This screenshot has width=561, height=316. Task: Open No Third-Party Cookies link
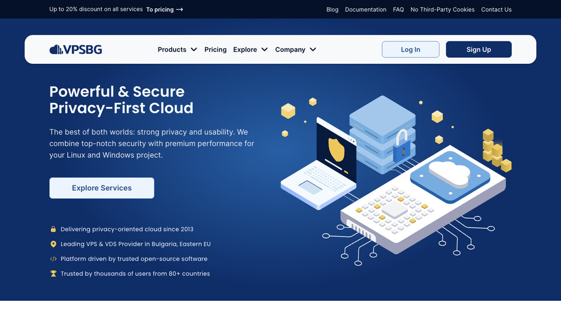point(442,9)
